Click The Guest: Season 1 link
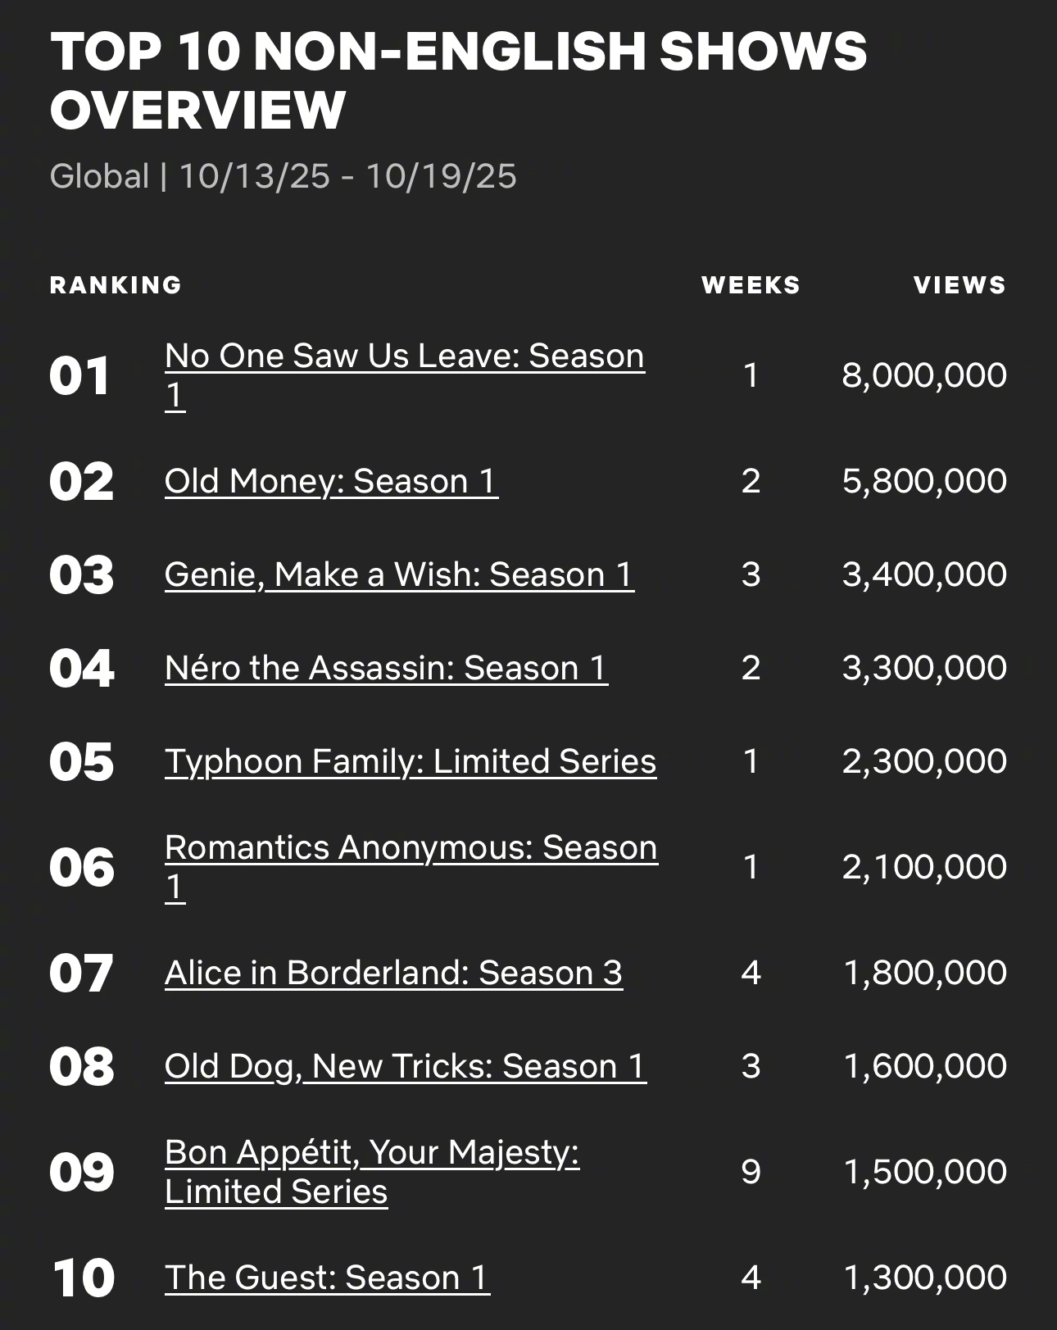 pos(327,1278)
